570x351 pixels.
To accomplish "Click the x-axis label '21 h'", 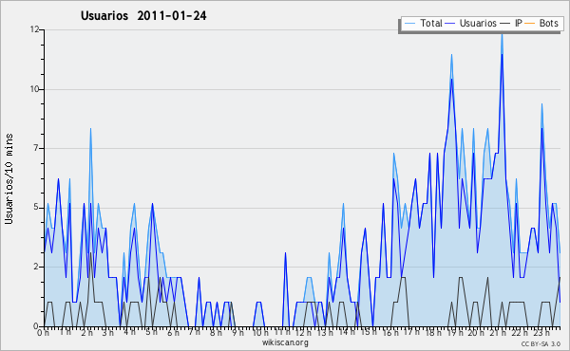I will click(x=498, y=332).
